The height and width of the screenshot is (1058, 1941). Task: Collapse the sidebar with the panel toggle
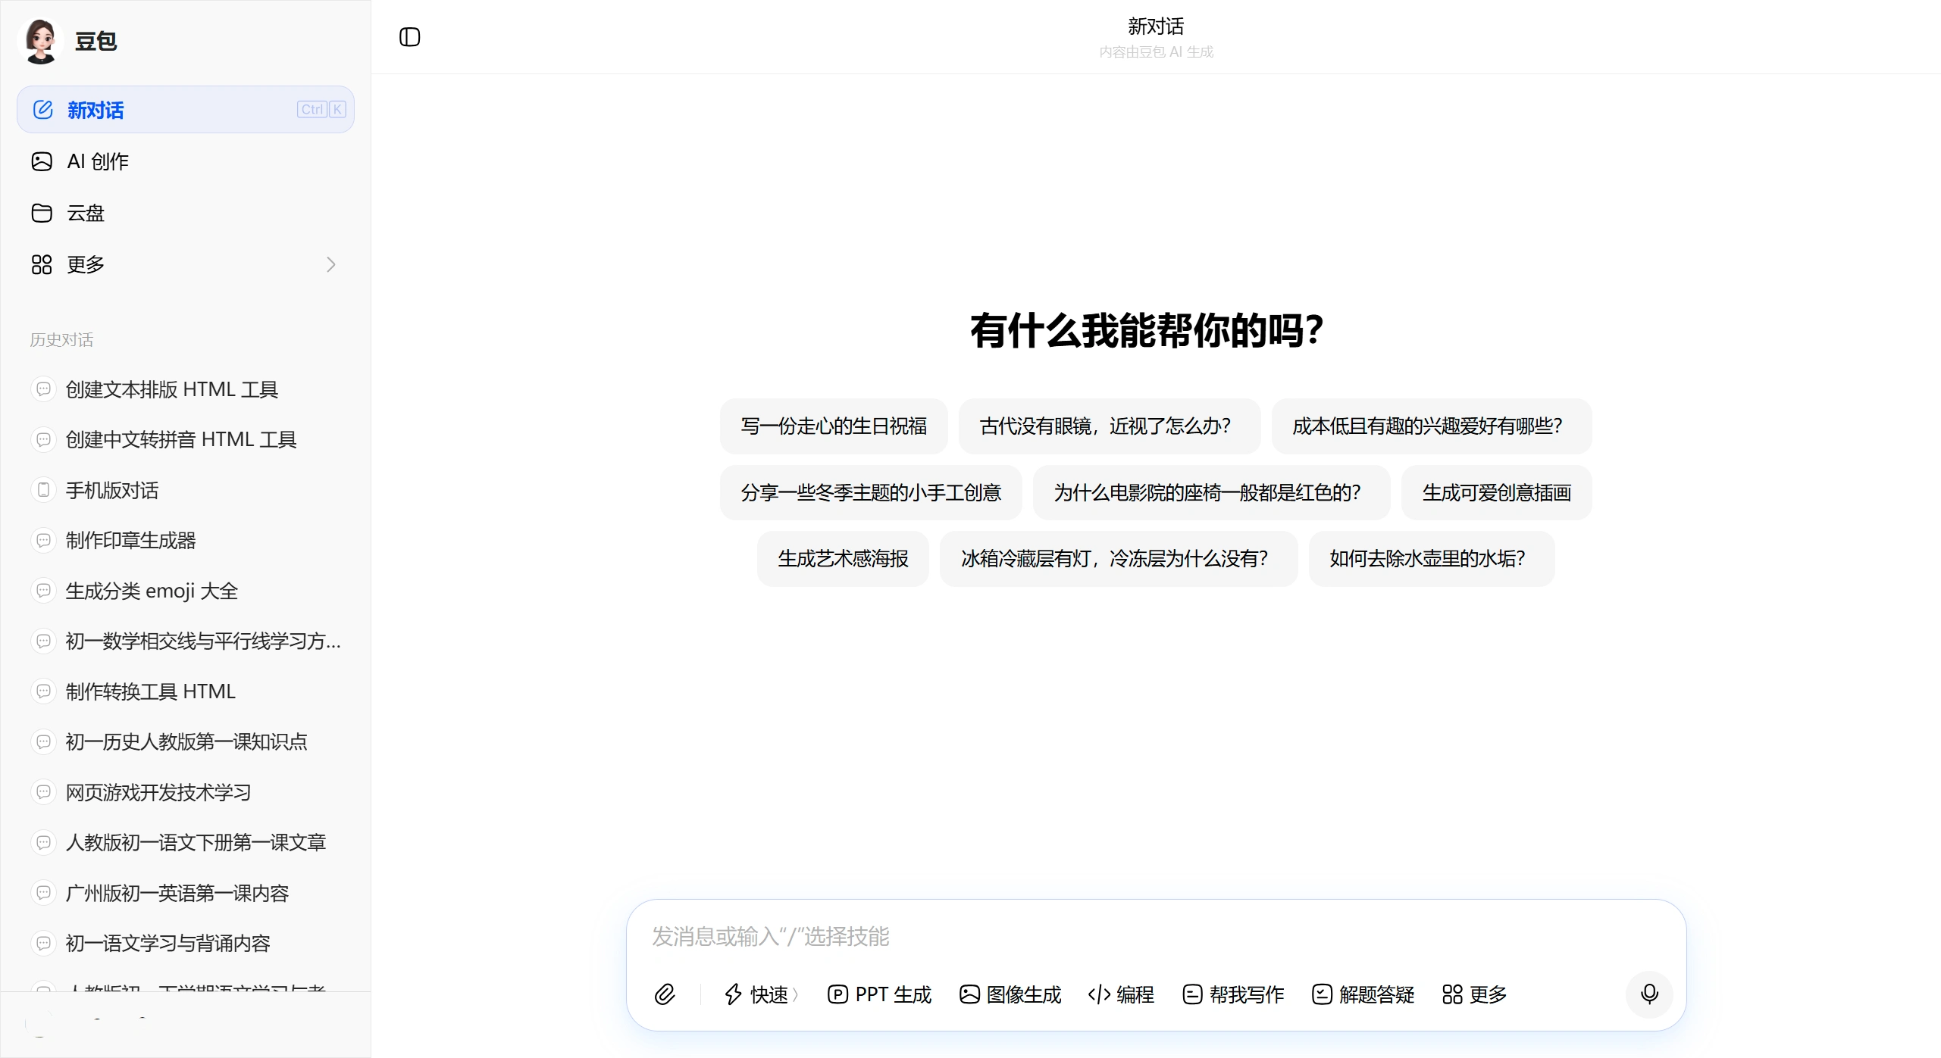[409, 36]
